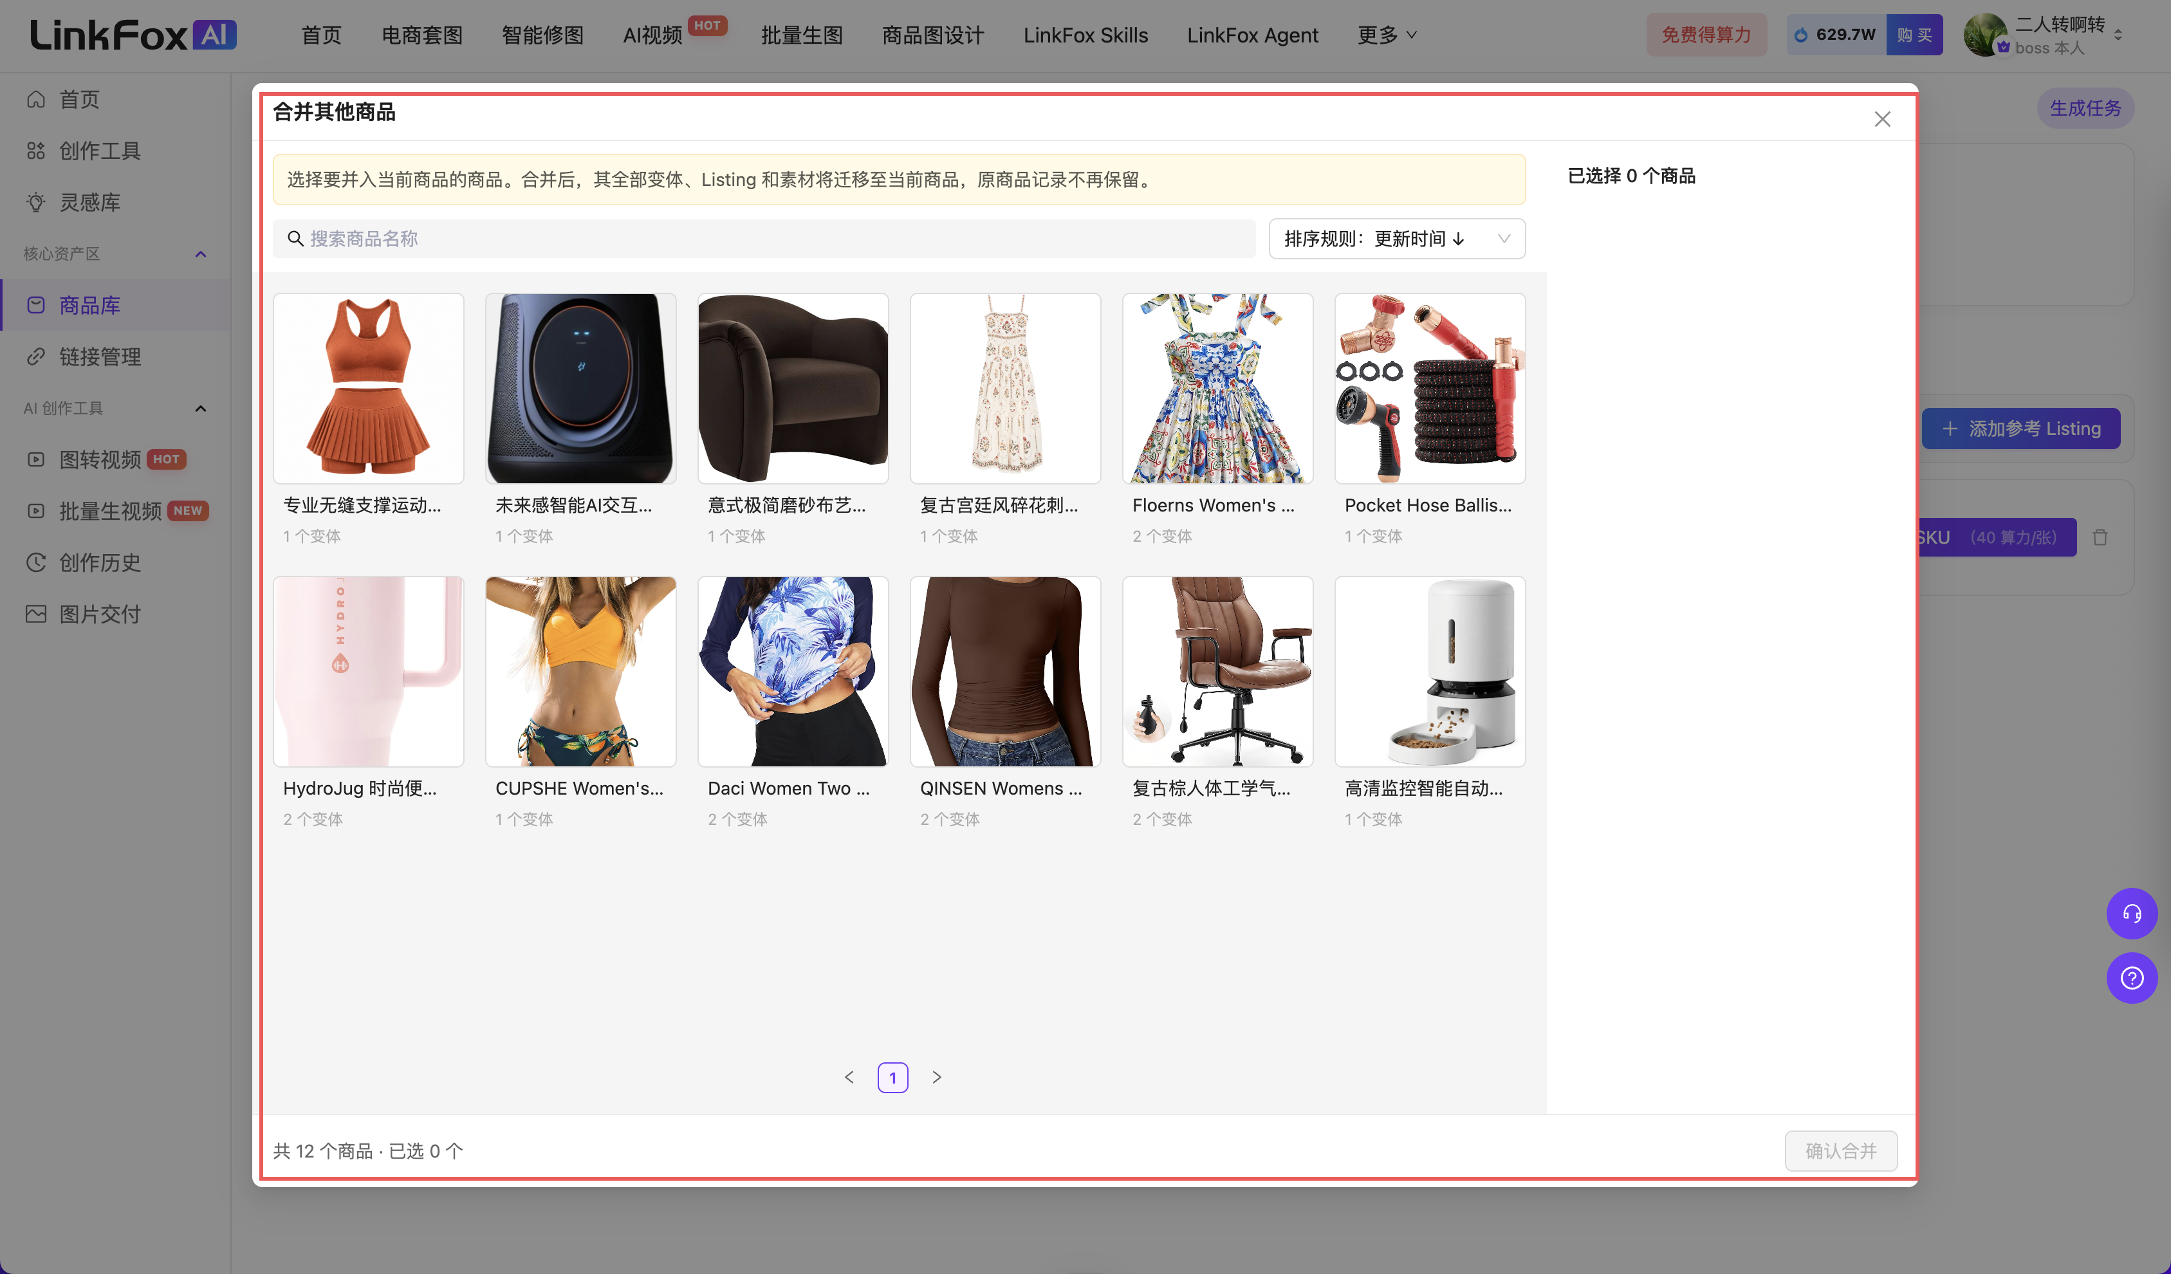Click the search magnifier icon in the dialog
Screen dimensions: 2171x1274
point(295,239)
